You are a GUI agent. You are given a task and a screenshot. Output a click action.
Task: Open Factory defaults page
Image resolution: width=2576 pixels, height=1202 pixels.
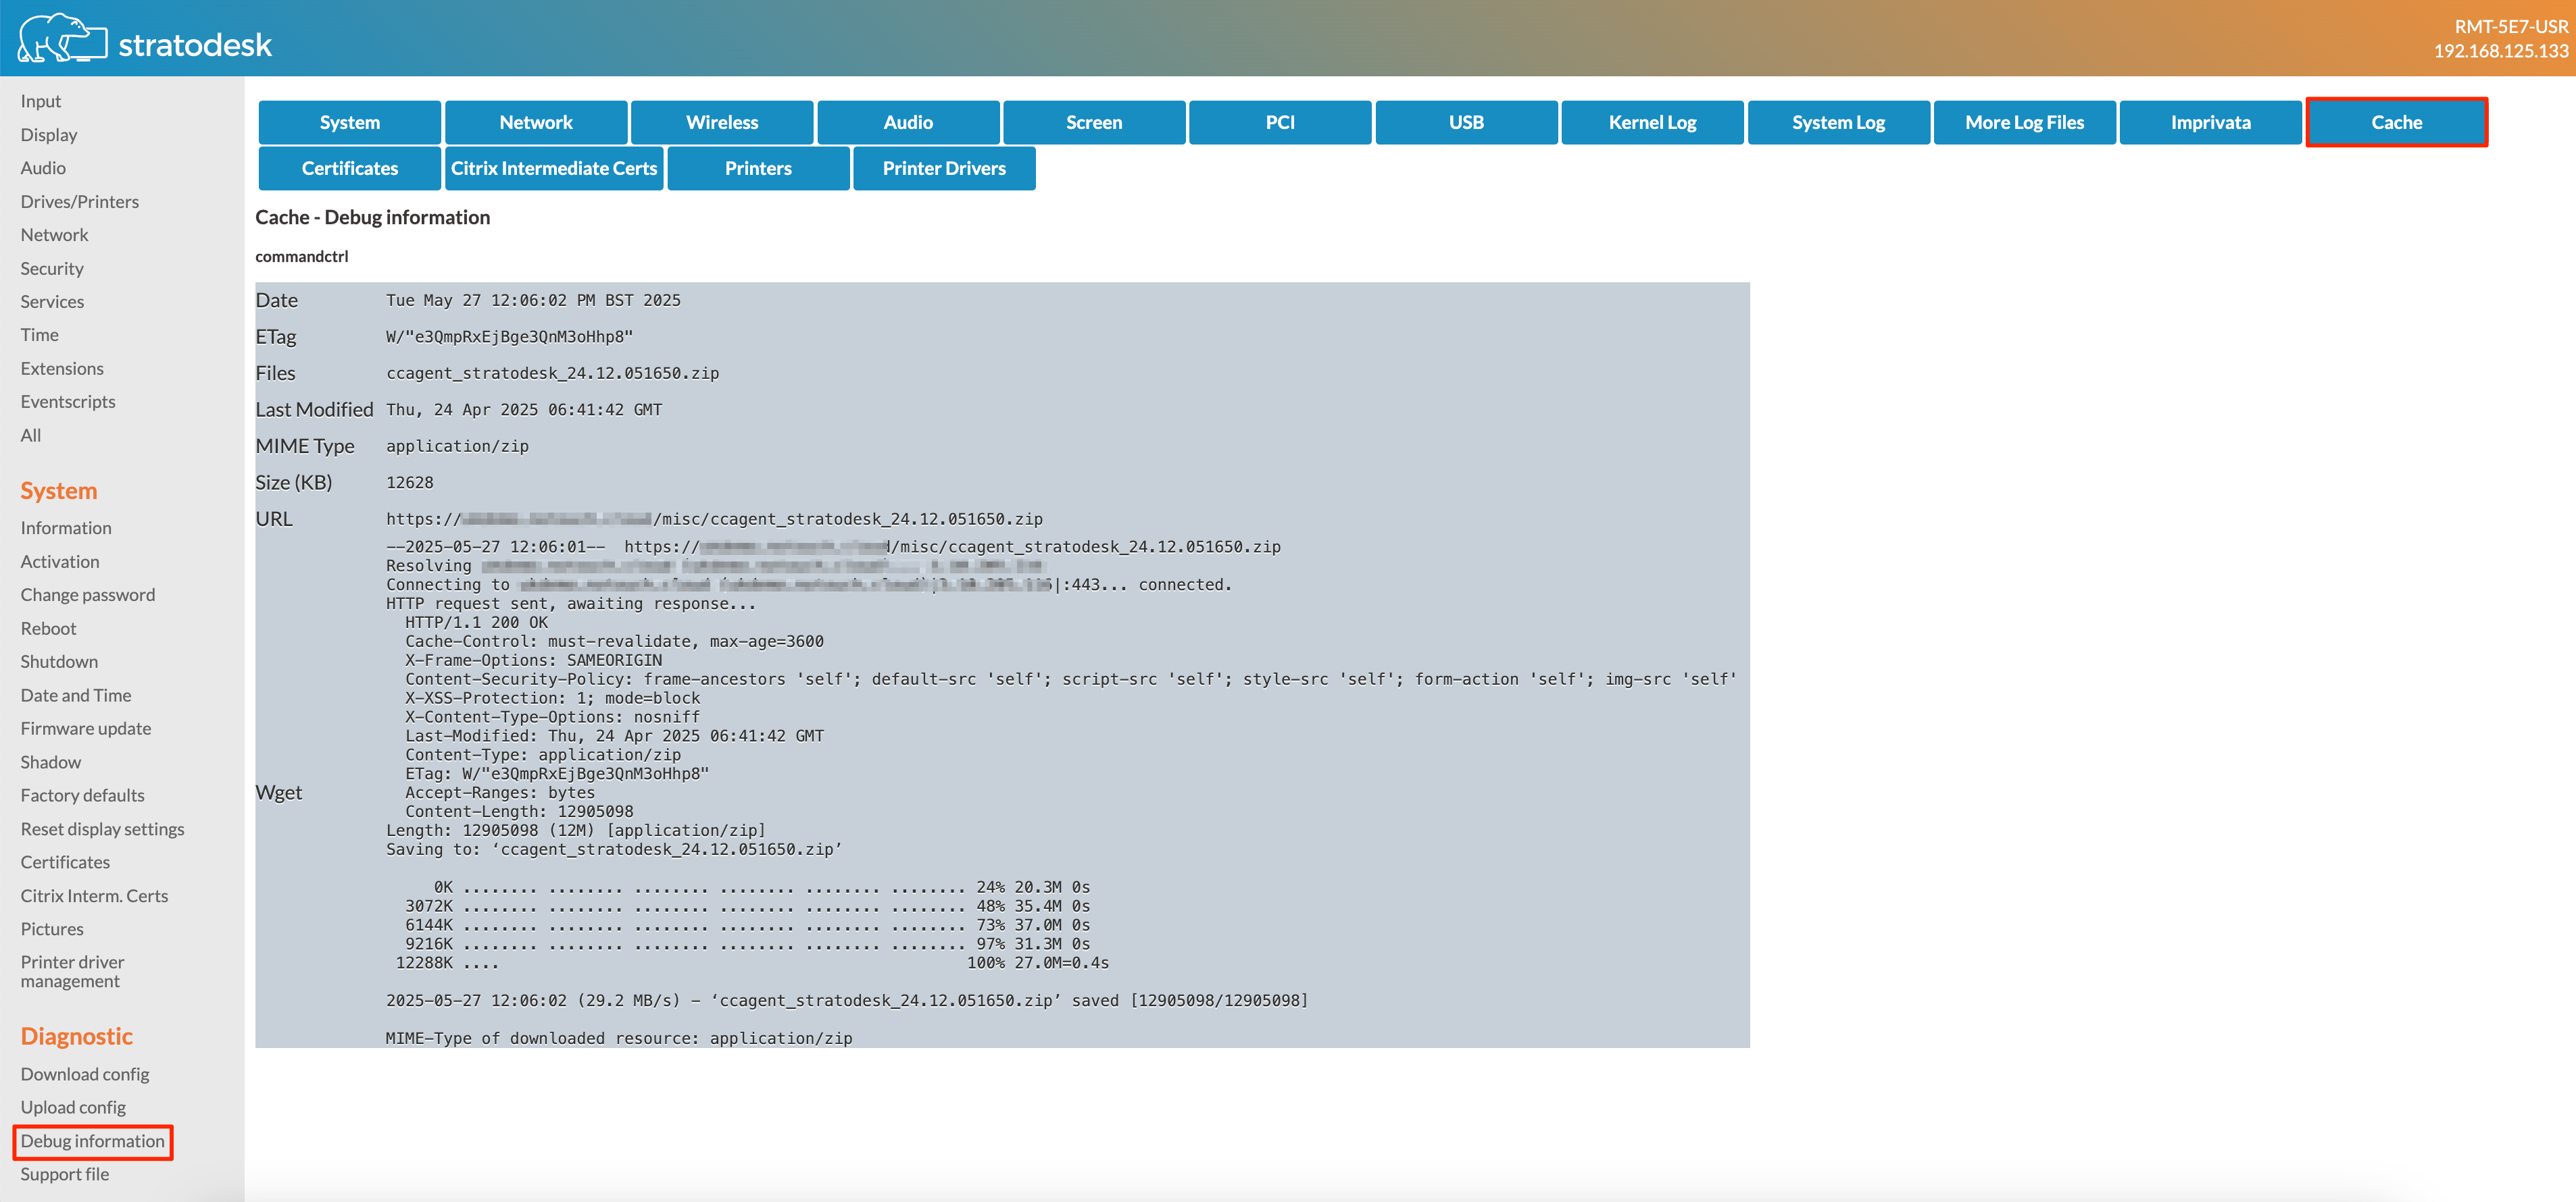click(x=82, y=795)
